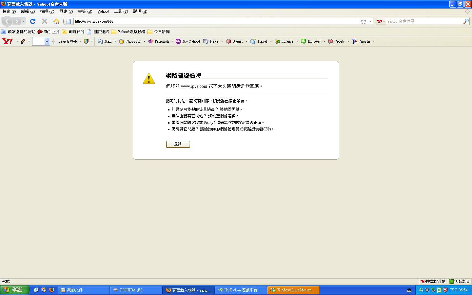Click the Windows 開始 Start button
This screenshot has width=472, height=295.
(15, 290)
